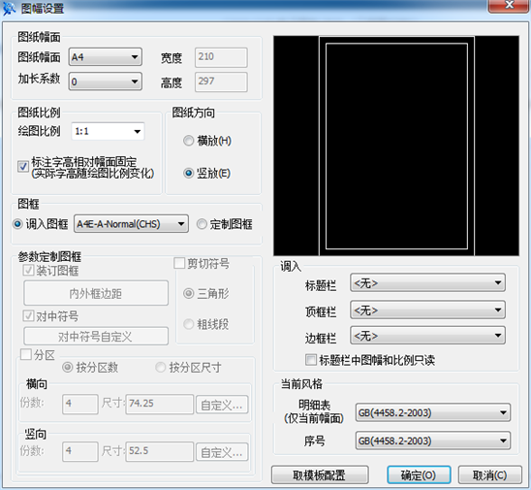531x490 pixels.
Task: Expand the 标题栏 dropdown list
Action: coord(427,282)
